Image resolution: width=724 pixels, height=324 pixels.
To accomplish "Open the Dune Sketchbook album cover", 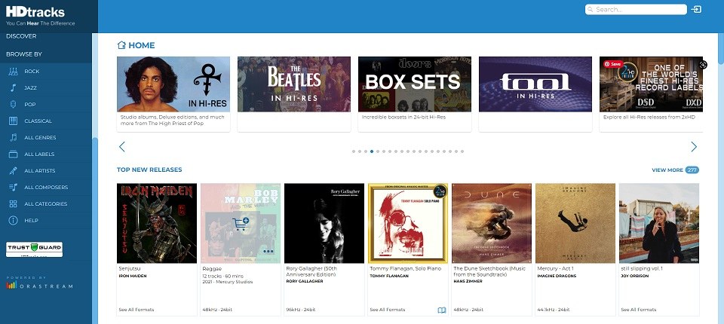I will pos(492,223).
